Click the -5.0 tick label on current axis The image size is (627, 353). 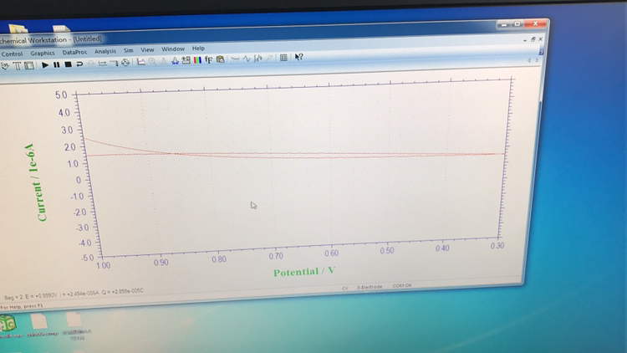tap(88, 258)
